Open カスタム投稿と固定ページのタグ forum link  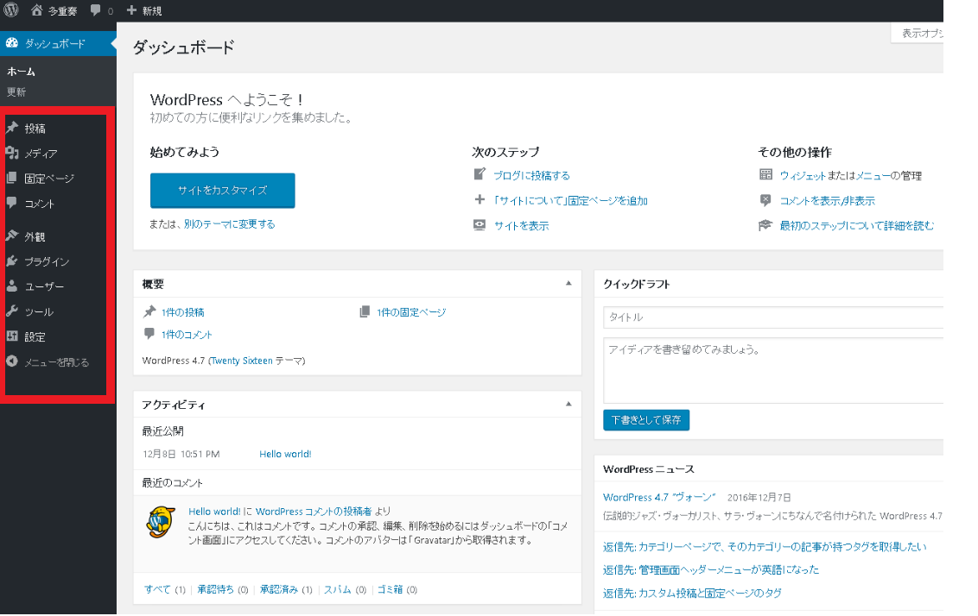692,593
